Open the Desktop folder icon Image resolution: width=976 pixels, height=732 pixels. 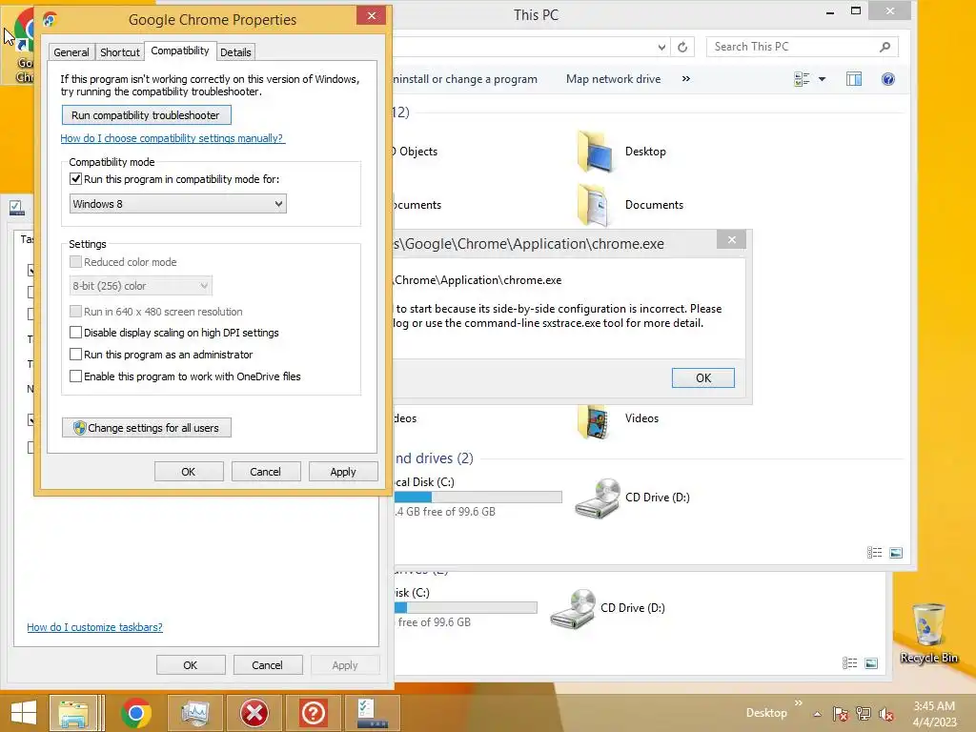(x=596, y=152)
